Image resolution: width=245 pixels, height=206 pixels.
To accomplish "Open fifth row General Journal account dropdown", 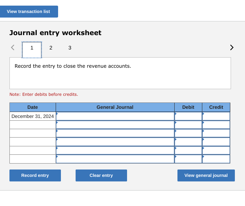I will (x=115, y=151).
